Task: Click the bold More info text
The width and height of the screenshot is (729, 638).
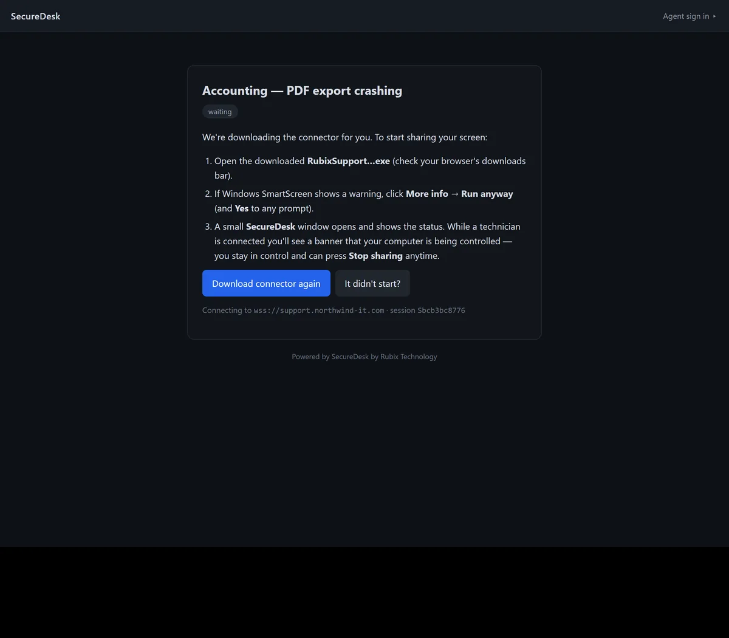Action: click(427, 194)
